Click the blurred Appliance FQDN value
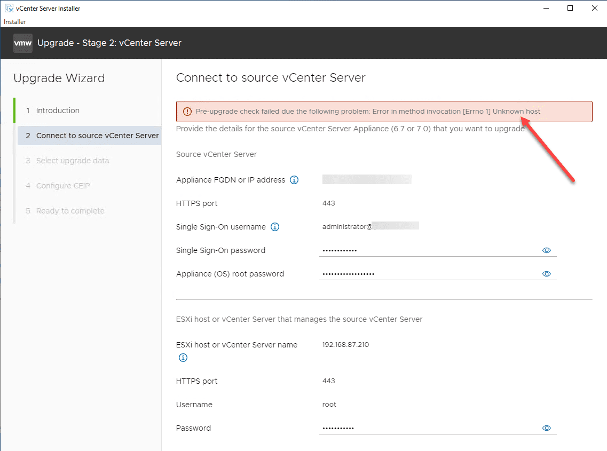The height and width of the screenshot is (451, 607). coord(367,179)
